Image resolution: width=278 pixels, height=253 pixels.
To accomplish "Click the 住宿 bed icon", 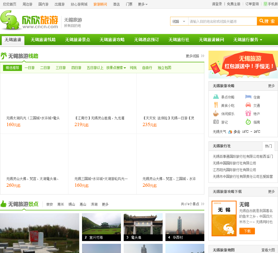I will pyautogui.click(x=248, y=97).
